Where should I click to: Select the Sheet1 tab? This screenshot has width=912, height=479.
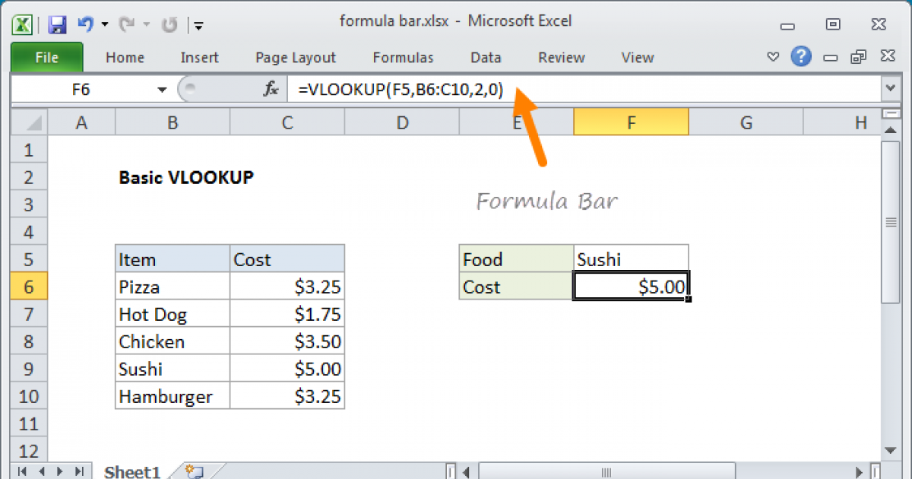click(131, 471)
